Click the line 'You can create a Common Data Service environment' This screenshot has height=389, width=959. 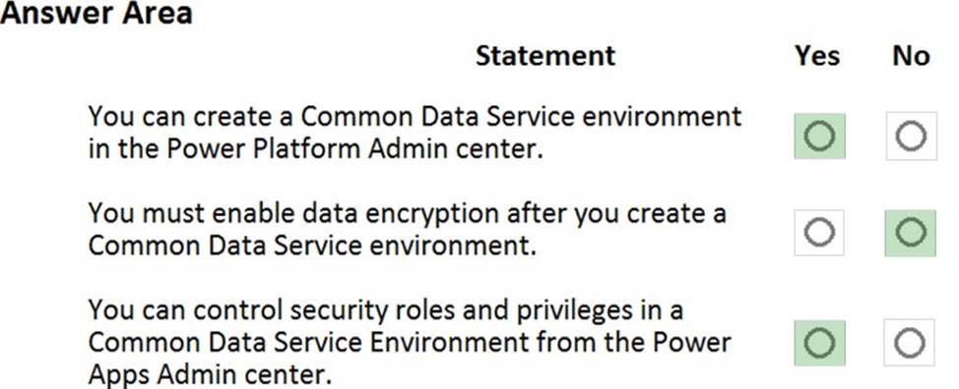coord(415,116)
